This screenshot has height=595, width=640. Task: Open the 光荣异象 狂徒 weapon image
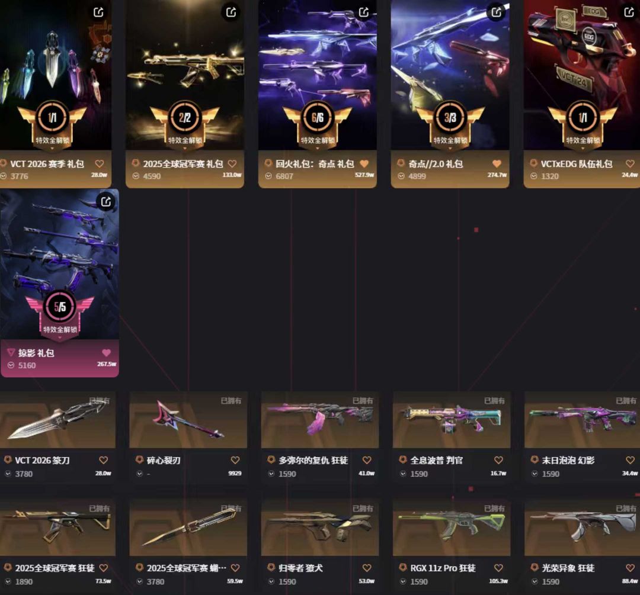(582, 528)
